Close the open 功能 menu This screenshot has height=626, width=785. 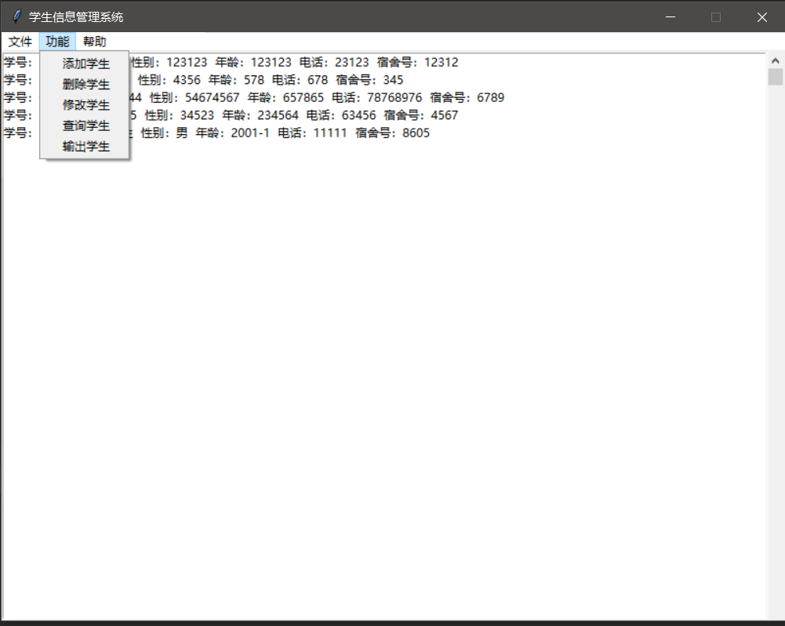[57, 42]
